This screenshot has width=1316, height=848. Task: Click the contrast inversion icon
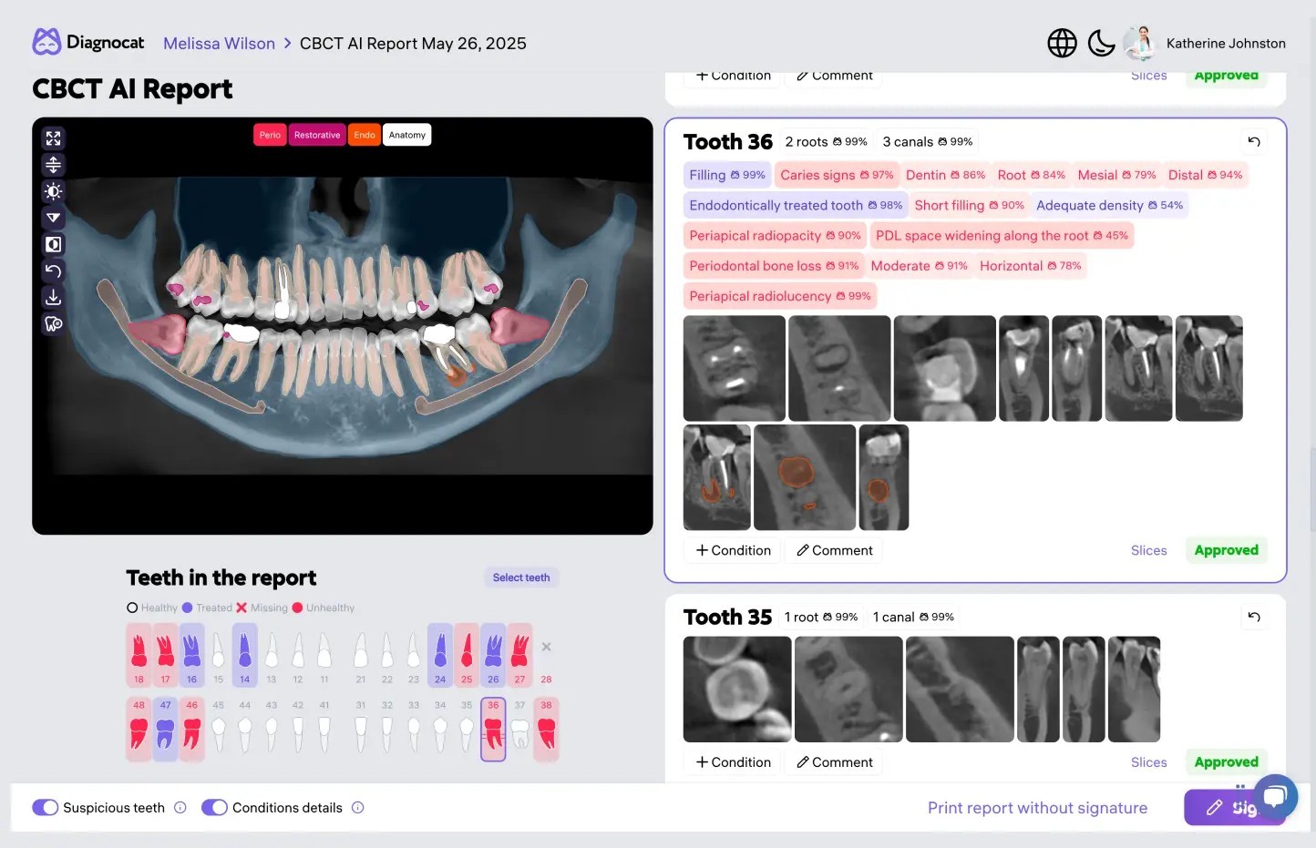(x=53, y=244)
